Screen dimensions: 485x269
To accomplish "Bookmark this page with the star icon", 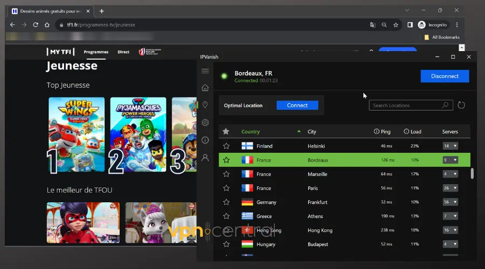I will coord(396,25).
